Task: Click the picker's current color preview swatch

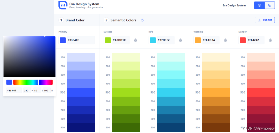Action: click(9, 82)
